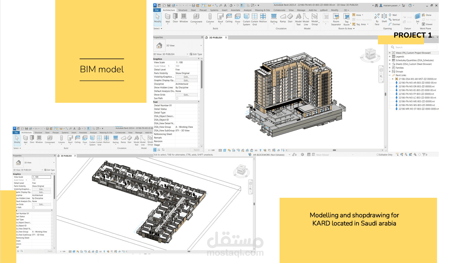Image resolution: width=471 pixels, height=263 pixels.
Task: Click Edit for Visibility/Graphics in top Properties
Action: point(186,77)
